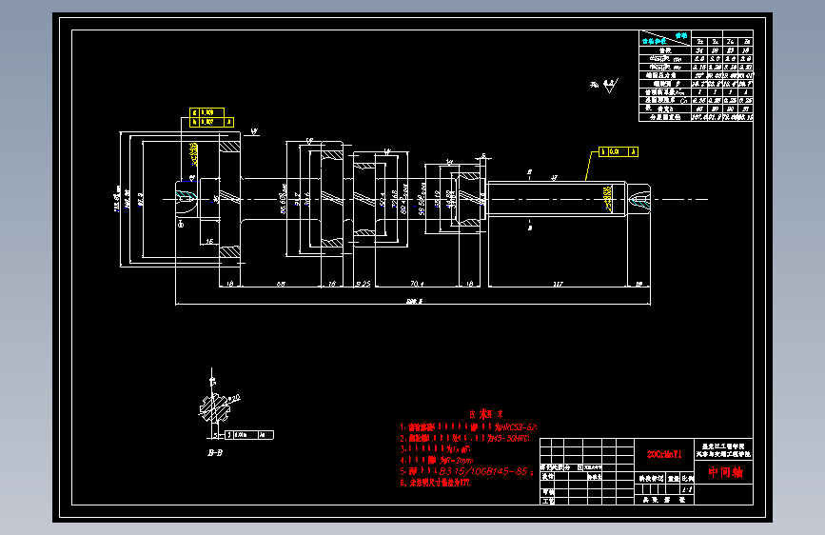This screenshot has height=535, width=825.
Task: Click the 47 dimension above the right shaft
Action: tap(554, 177)
